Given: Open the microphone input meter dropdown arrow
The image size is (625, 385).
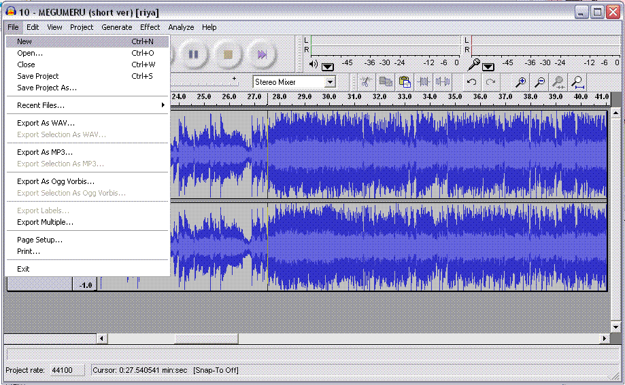Looking at the screenshot, I should 488,67.
